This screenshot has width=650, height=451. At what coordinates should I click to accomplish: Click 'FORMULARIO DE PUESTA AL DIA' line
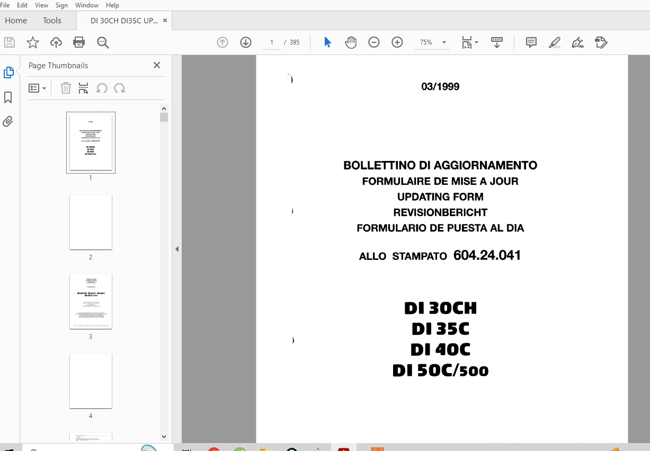[440, 229]
